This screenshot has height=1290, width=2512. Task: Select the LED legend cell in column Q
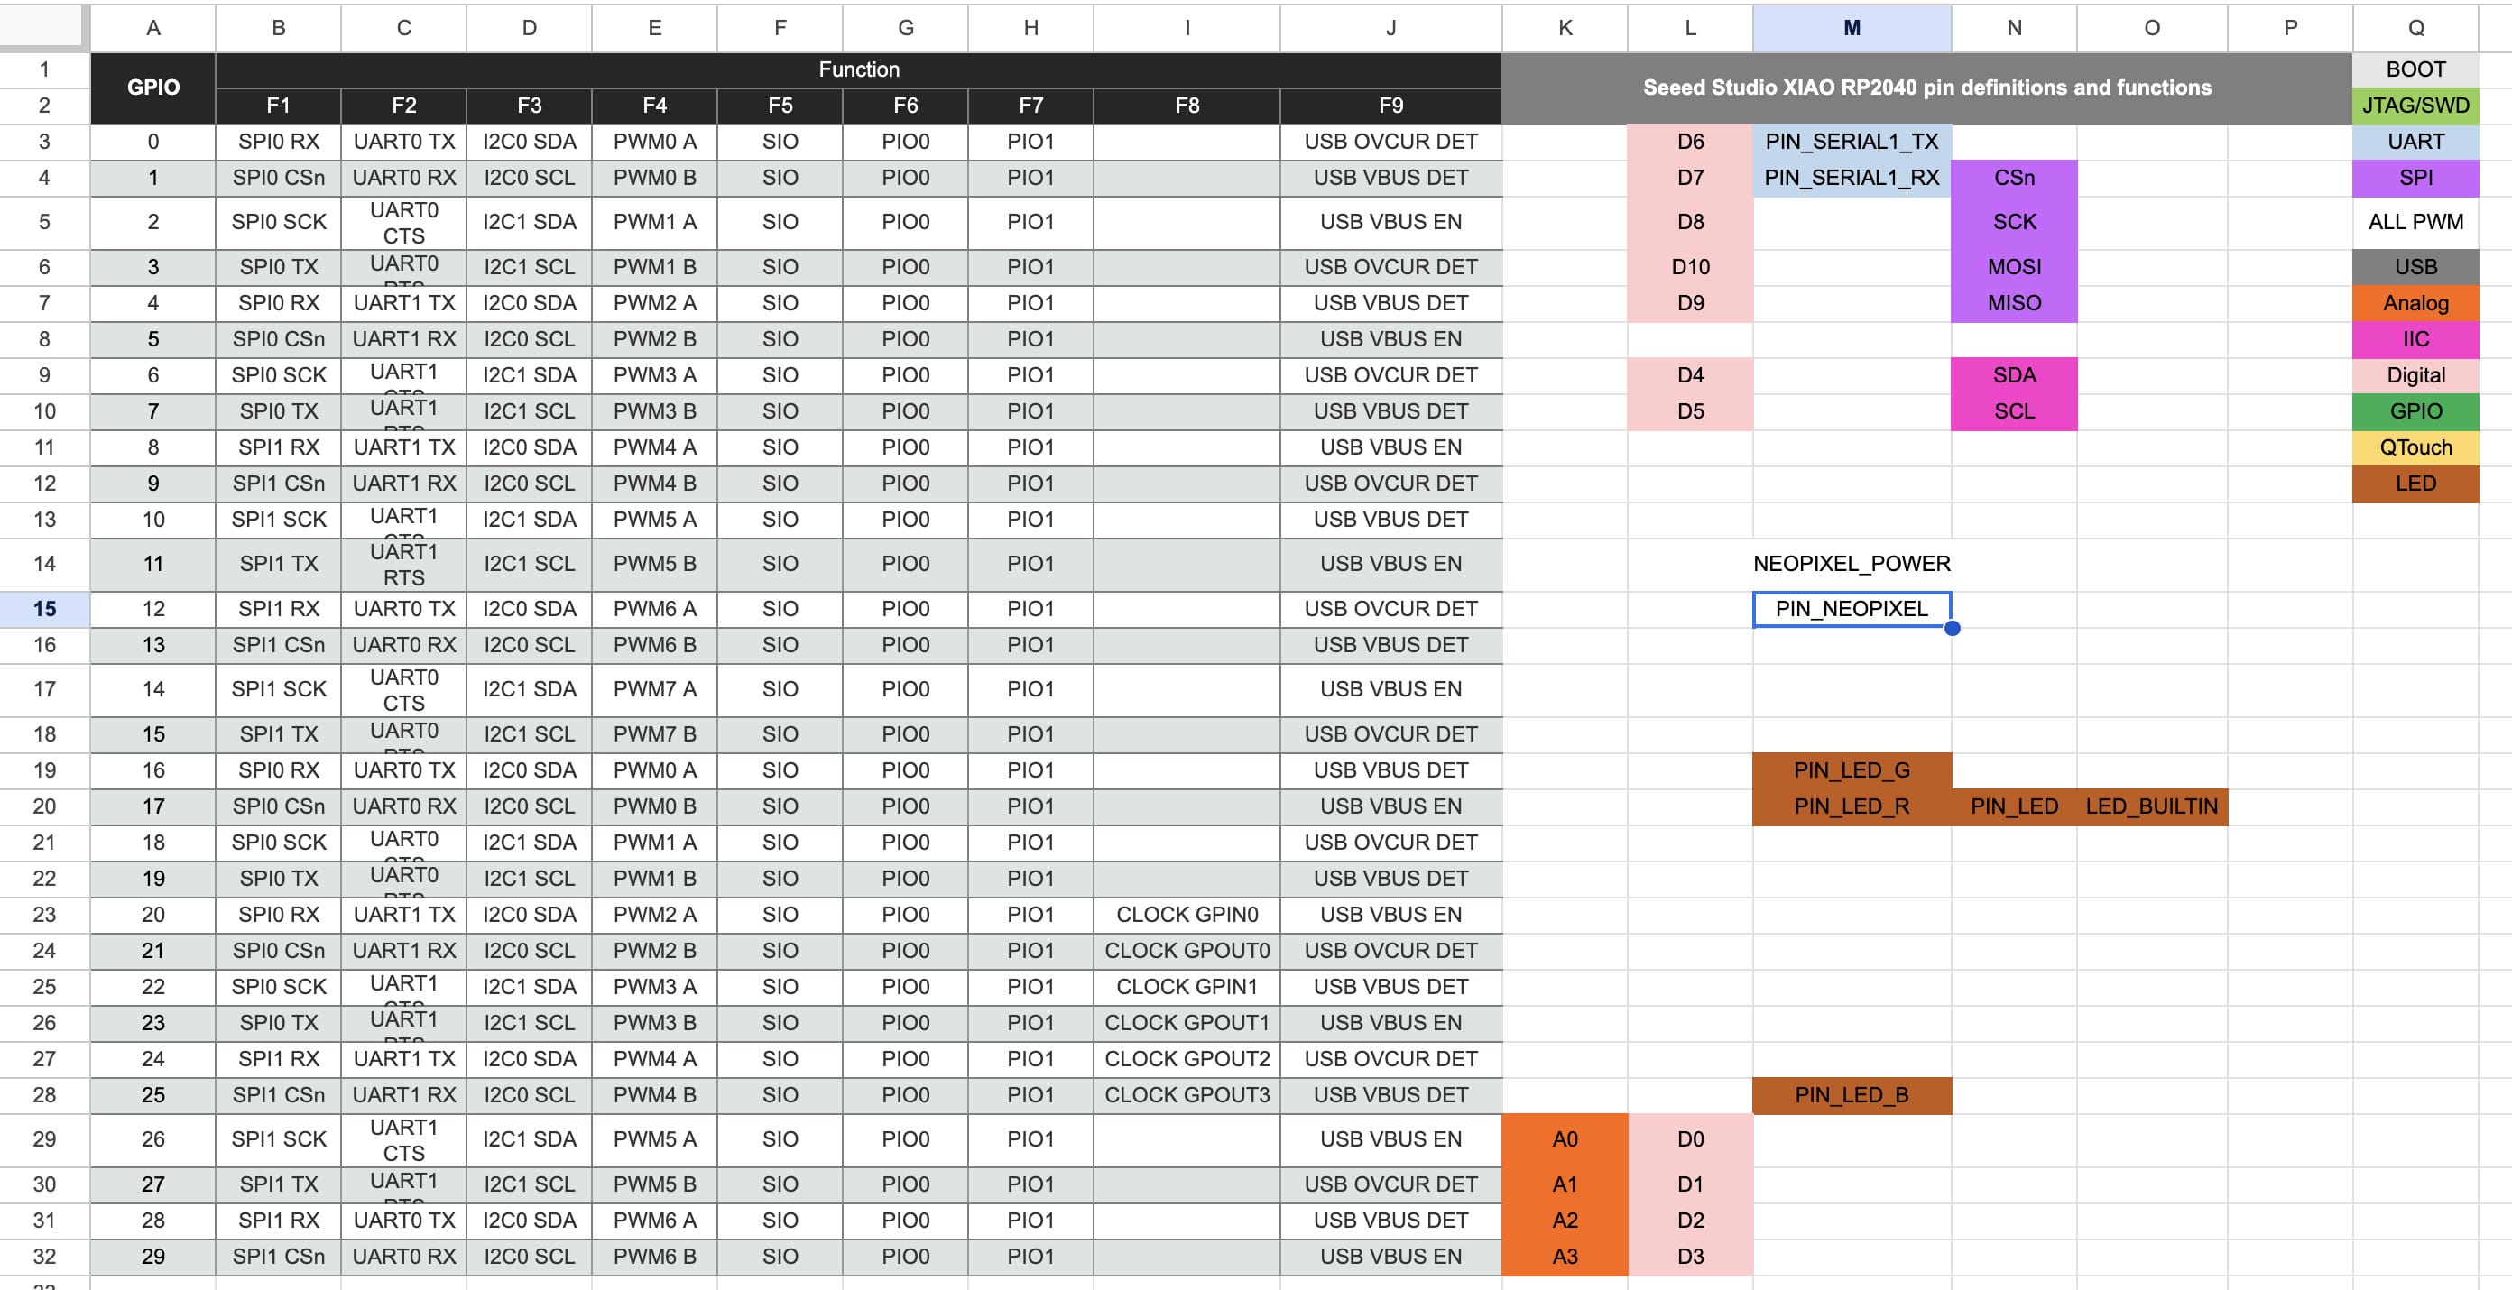2415,484
